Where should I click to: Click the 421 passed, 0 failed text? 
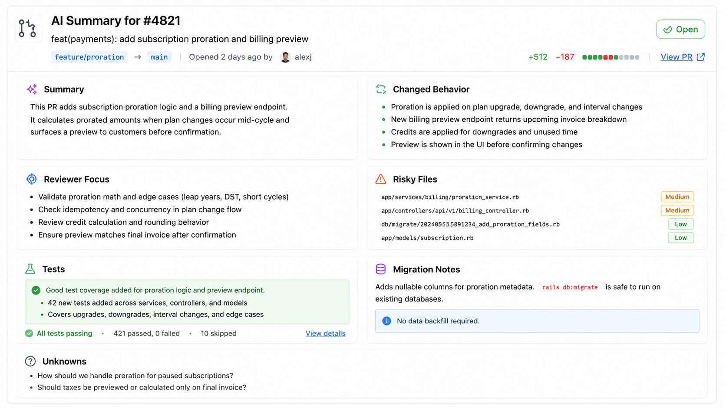[146, 333]
